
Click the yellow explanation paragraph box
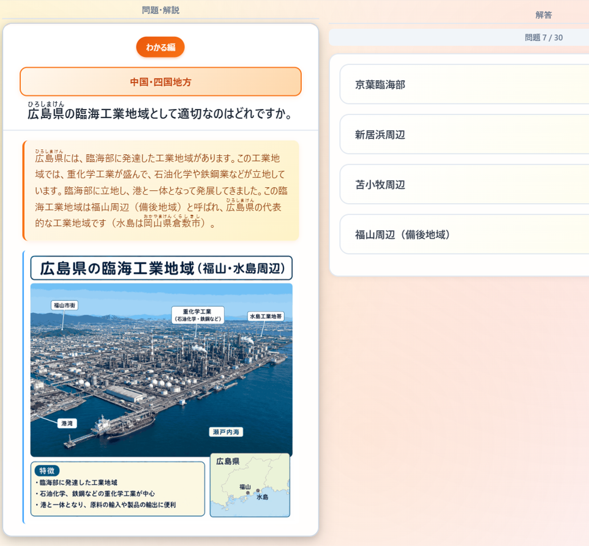tap(161, 191)
